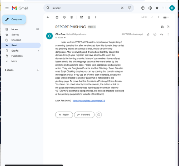Open the Gemini sparkle icon

pos(157,8)
